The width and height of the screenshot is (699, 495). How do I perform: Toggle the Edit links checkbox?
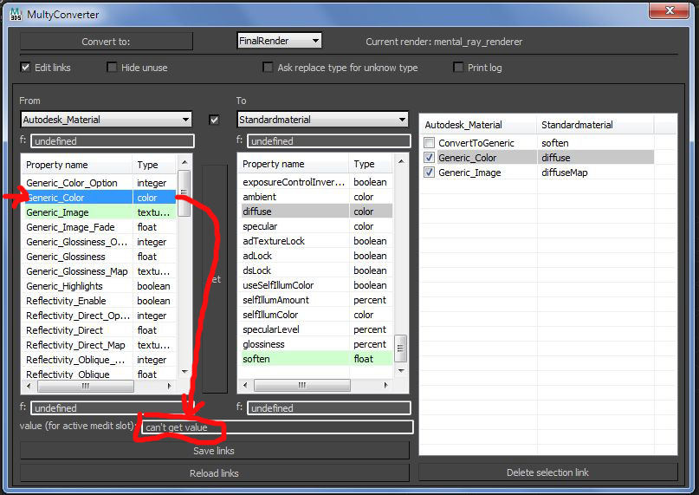coord(26,68)
